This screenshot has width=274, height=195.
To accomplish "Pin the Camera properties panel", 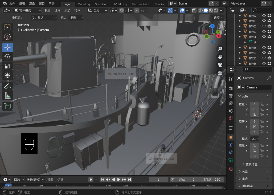I will pos(269,78).
